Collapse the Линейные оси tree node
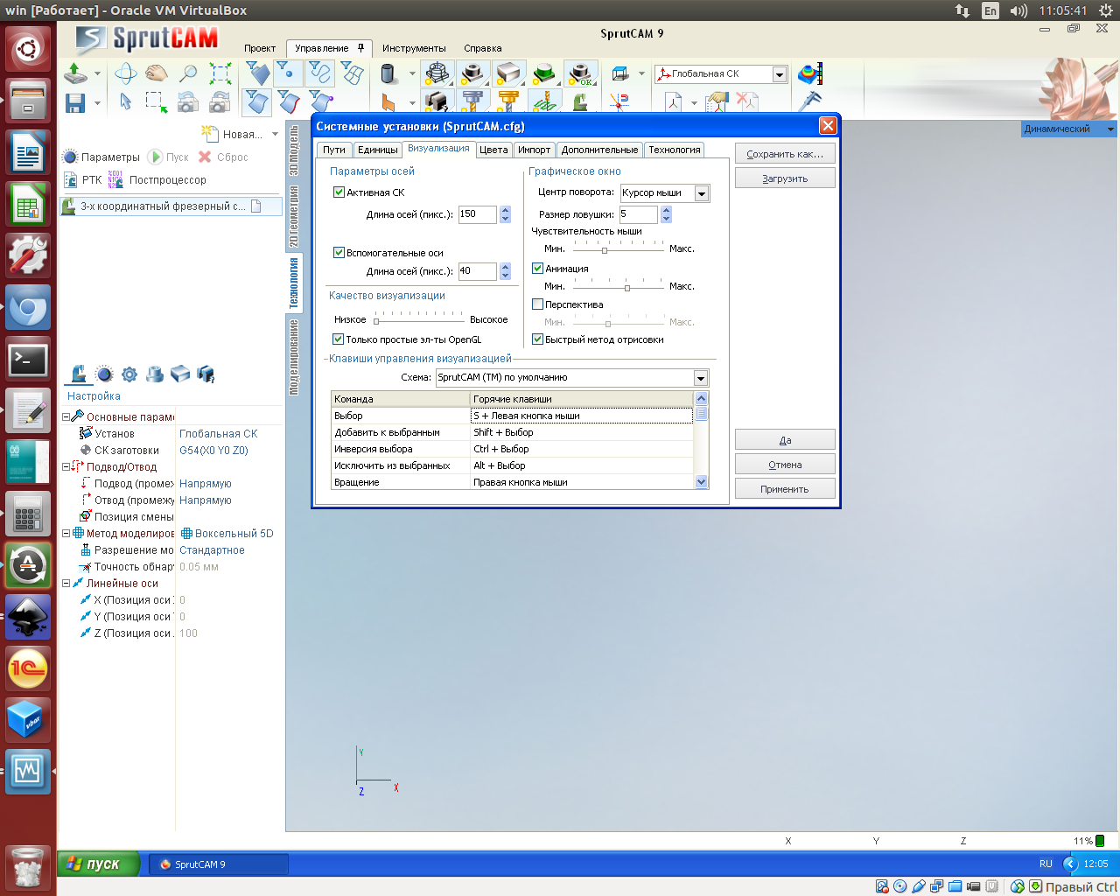The image size is (1120, 896). 66,584
